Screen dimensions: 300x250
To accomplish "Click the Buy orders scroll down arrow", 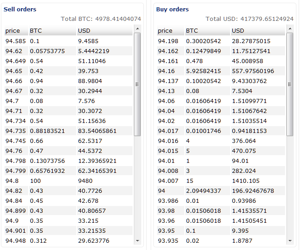I will pyautogui.click(x=290, y=240).
